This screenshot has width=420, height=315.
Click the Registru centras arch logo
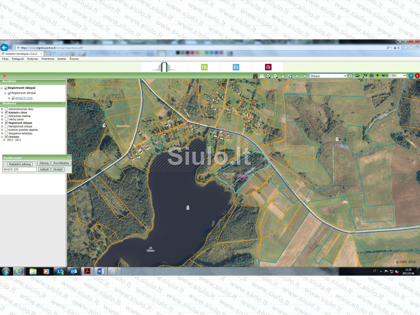[x=164, y=67]
